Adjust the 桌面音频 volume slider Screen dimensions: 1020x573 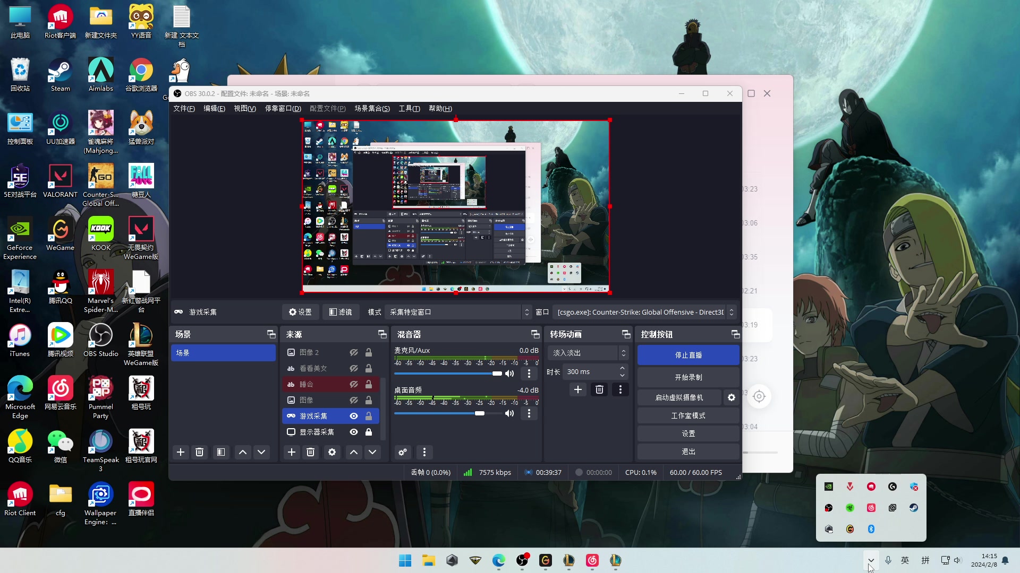448,413
